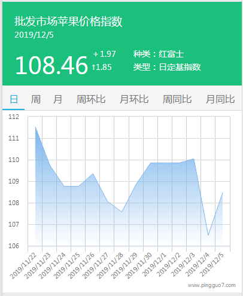This screenshot has width=243, height=296.
Task: Click the 类型：日定基指数 label
Action: pyautogui.click(x=167, y=67)
